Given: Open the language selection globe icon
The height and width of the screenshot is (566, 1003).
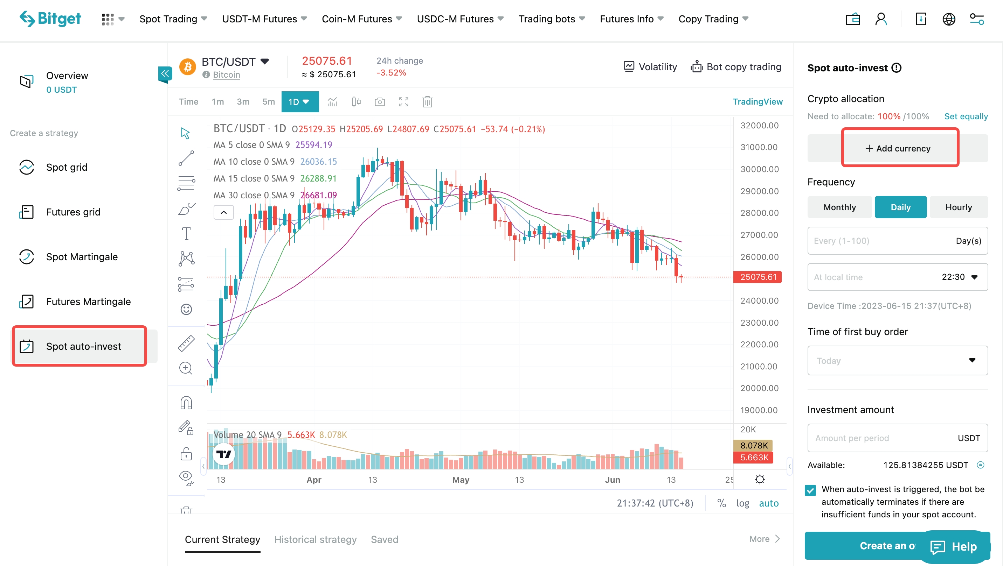Looking at the screenshot, I should 949,19.
